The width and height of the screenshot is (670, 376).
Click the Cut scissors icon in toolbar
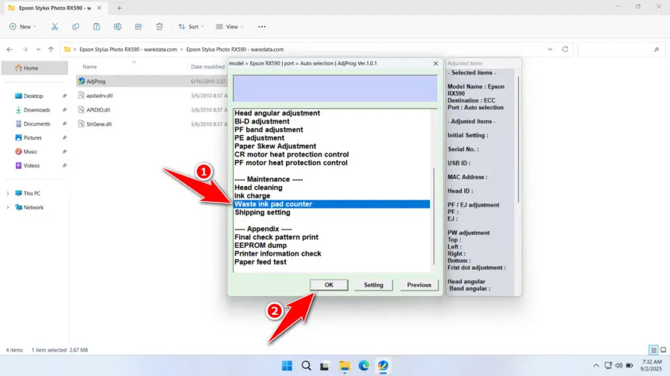(55, 27)
